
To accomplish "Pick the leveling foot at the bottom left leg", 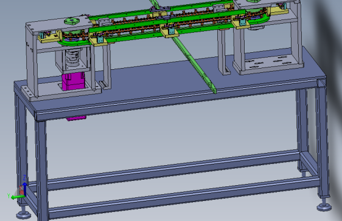I will coord(24,213).
